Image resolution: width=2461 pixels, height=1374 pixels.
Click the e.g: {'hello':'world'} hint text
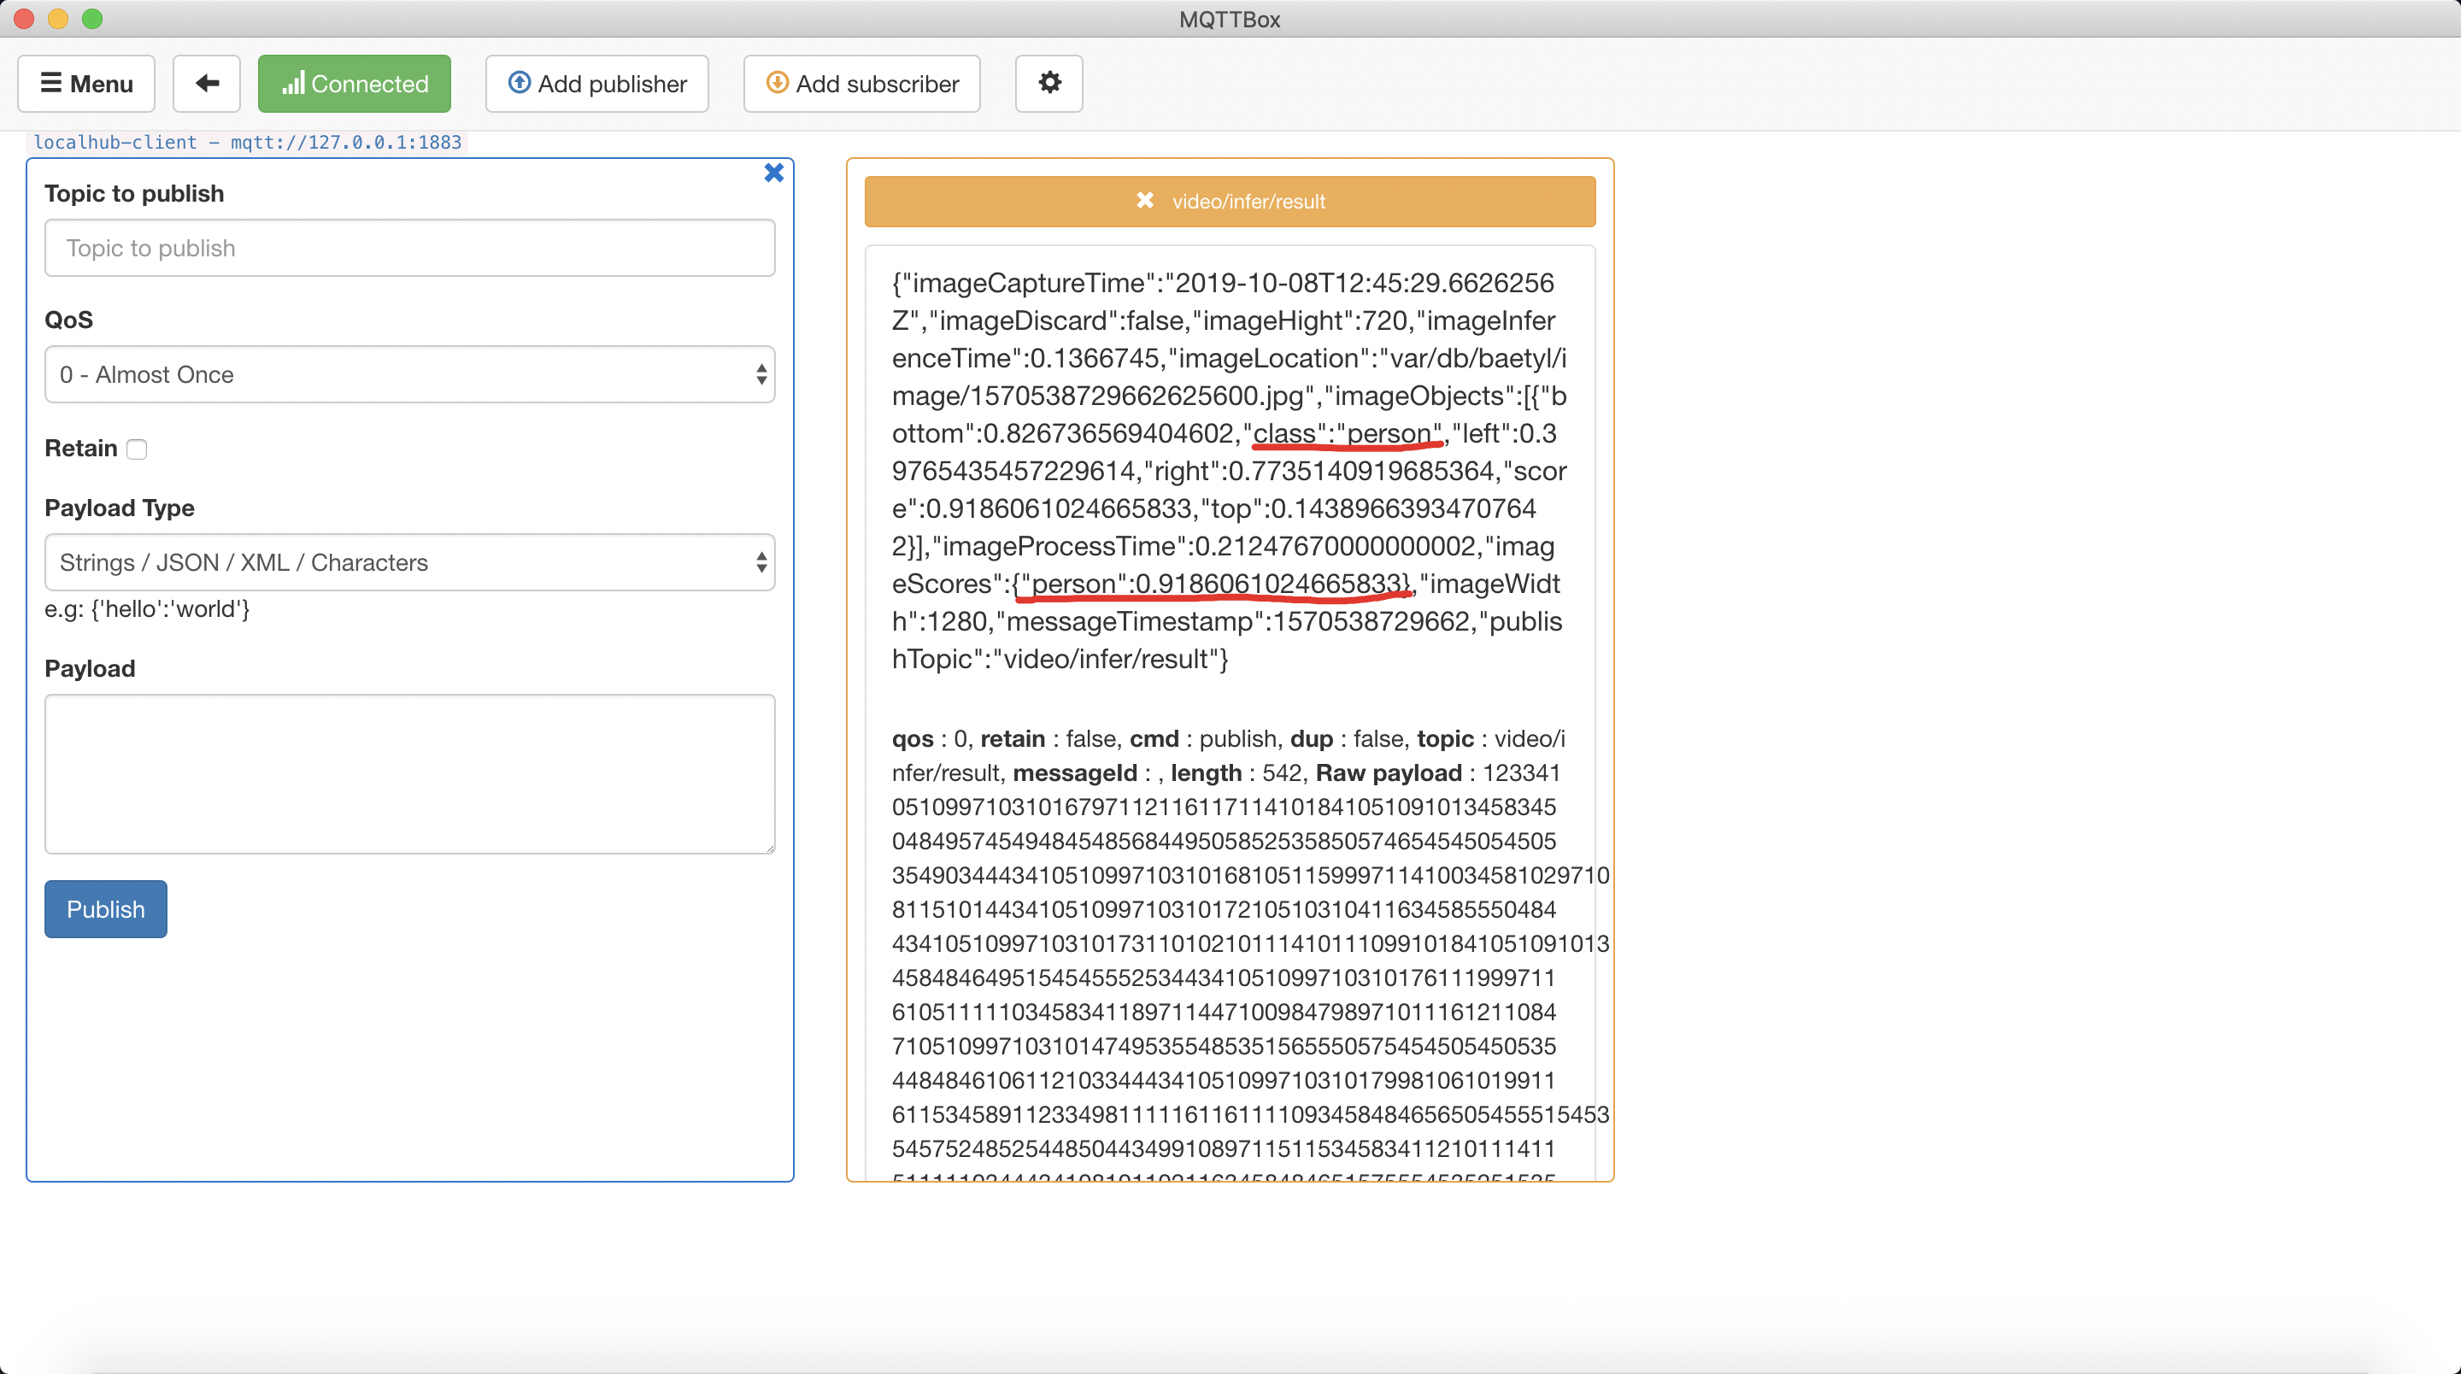pyautogui.click(x=147, y=608)
